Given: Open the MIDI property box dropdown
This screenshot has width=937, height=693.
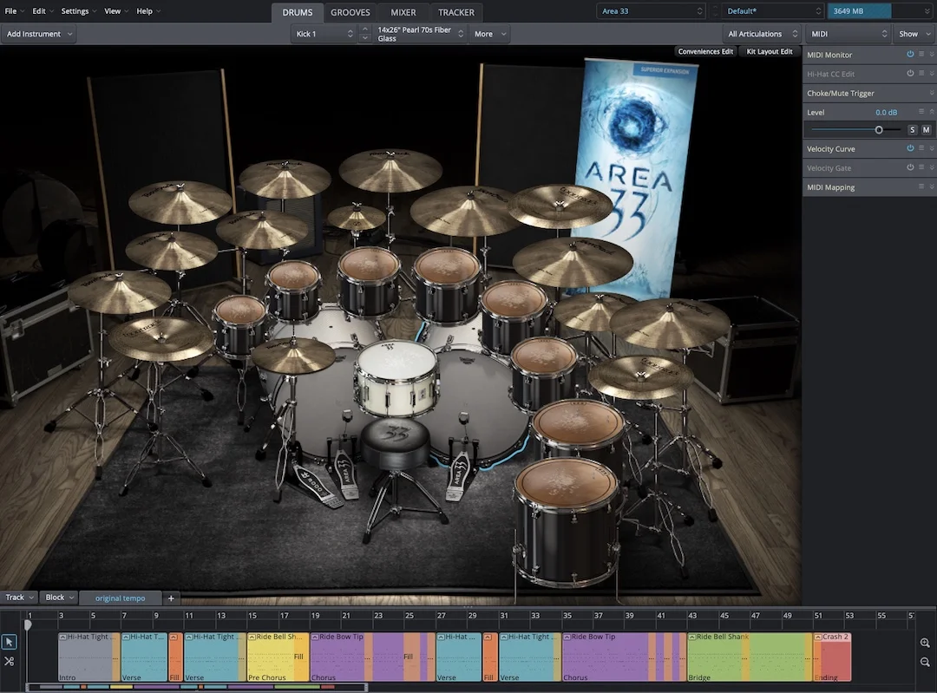Looking at the screenshot, I should click(x=849, y=34).
